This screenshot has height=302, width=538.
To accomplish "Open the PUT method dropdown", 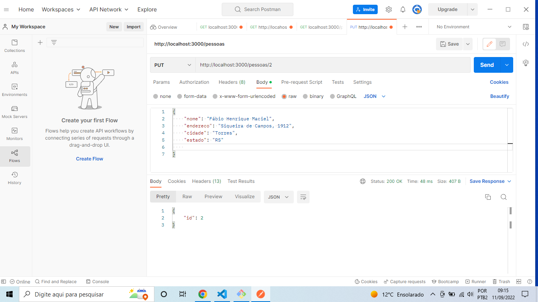I will [173, 65].
